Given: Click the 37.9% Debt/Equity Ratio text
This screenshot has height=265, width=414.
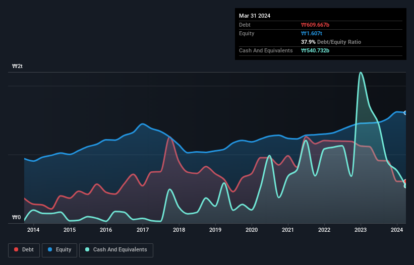Looking at the screenshot, I should click(x=331, y=42).
